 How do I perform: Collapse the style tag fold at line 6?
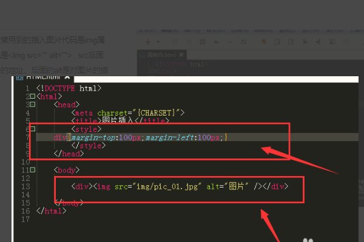33,129
